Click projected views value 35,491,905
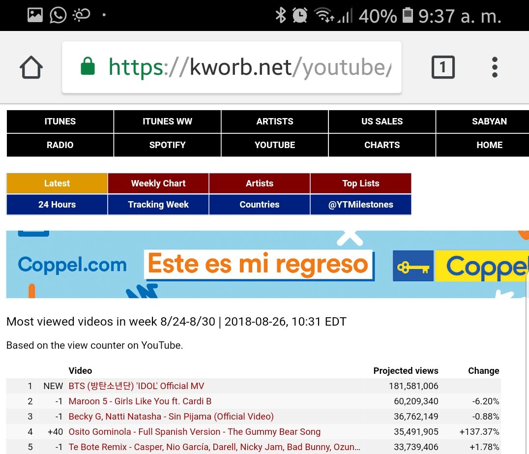529x454 pixels. point(416,432)
